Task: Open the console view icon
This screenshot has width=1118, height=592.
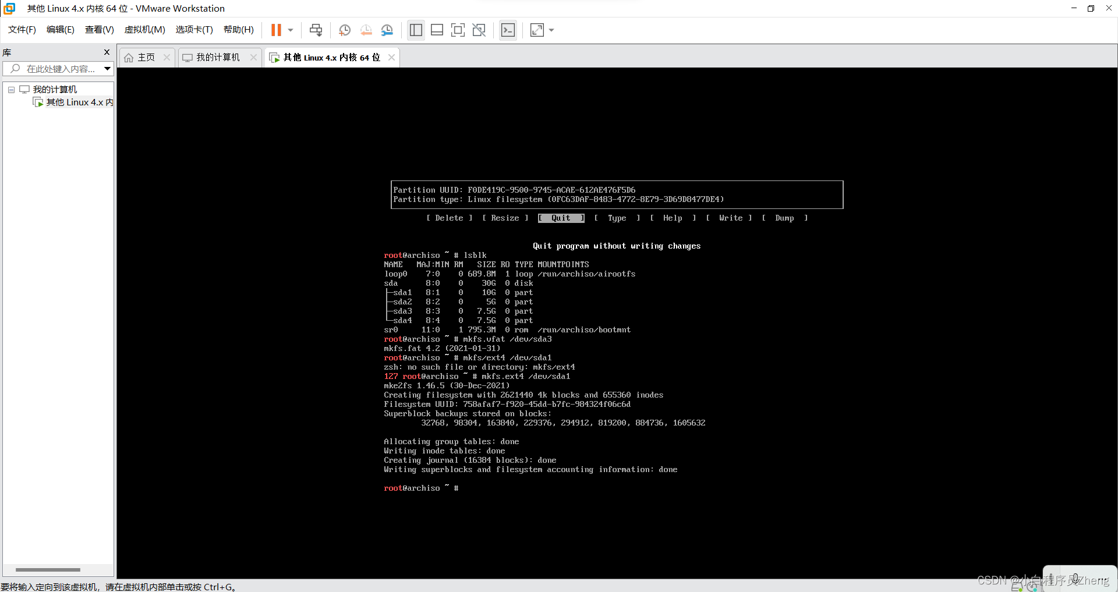Action: pyautogui.click(x=508, y=30)
